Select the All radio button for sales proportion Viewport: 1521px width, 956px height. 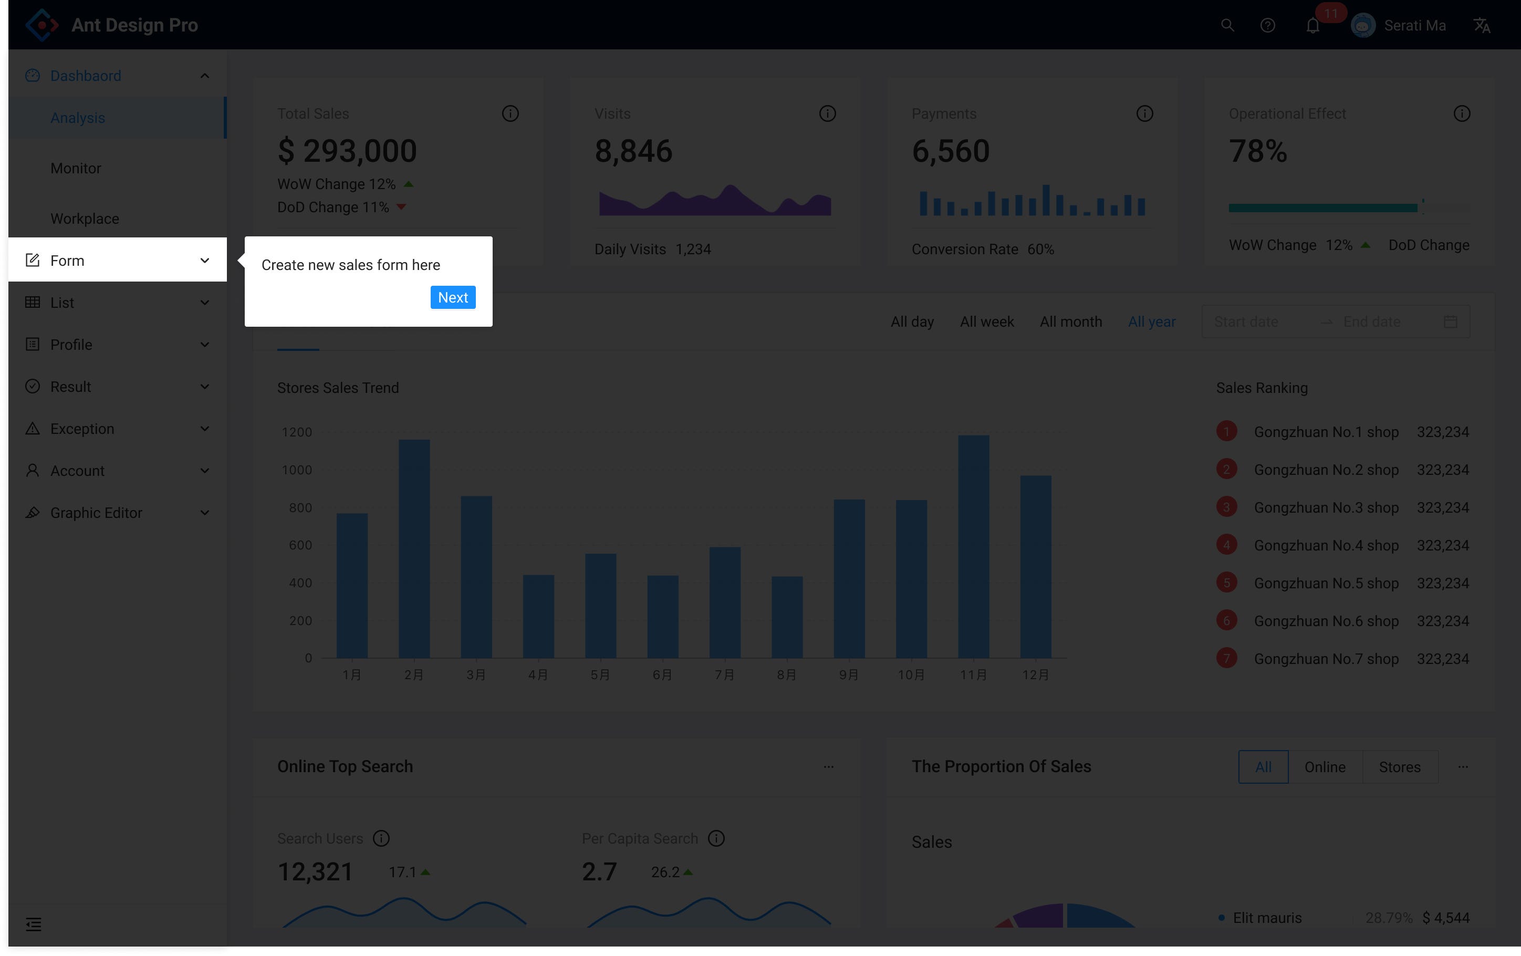click(1263, 766)
